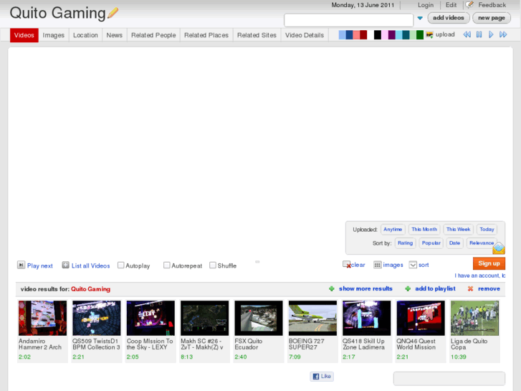The height and width of the screenshot is (391, 521).
Task: Sort results by Rating
Action: point(406,243)
